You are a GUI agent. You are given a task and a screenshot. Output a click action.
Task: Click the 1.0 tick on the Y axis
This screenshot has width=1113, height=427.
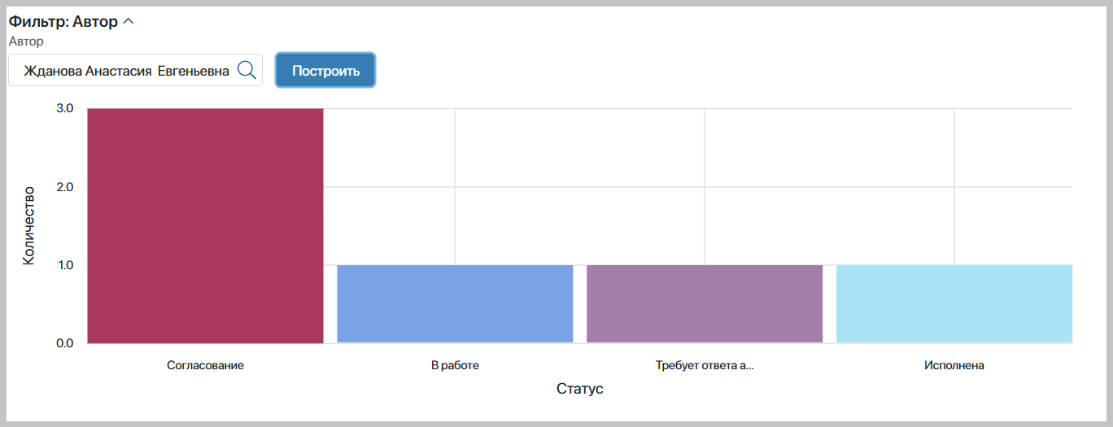pos(65,265)
